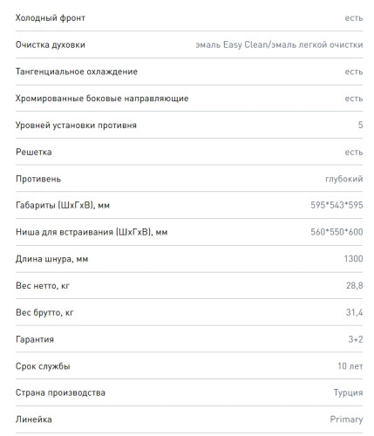Select the dimensions value 595*543*595

point(337,205)
